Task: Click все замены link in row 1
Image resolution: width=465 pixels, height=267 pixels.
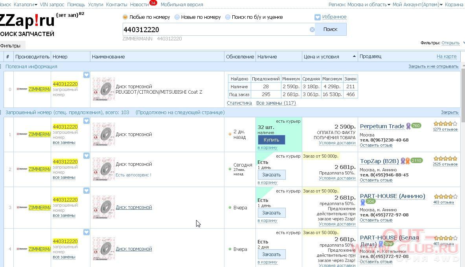Action: [64, 143]
